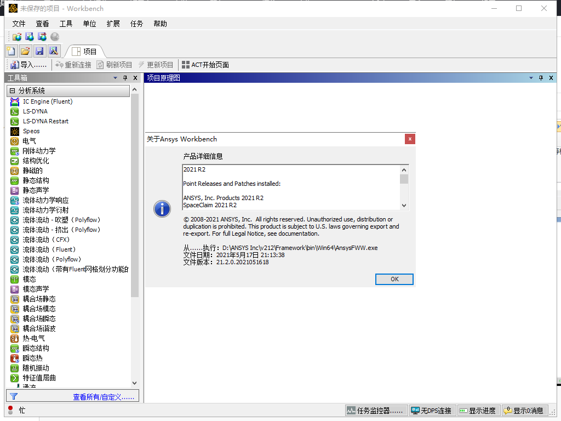
Task: Select the 静态声学 system icon
Action: click(x=15, y=190)
